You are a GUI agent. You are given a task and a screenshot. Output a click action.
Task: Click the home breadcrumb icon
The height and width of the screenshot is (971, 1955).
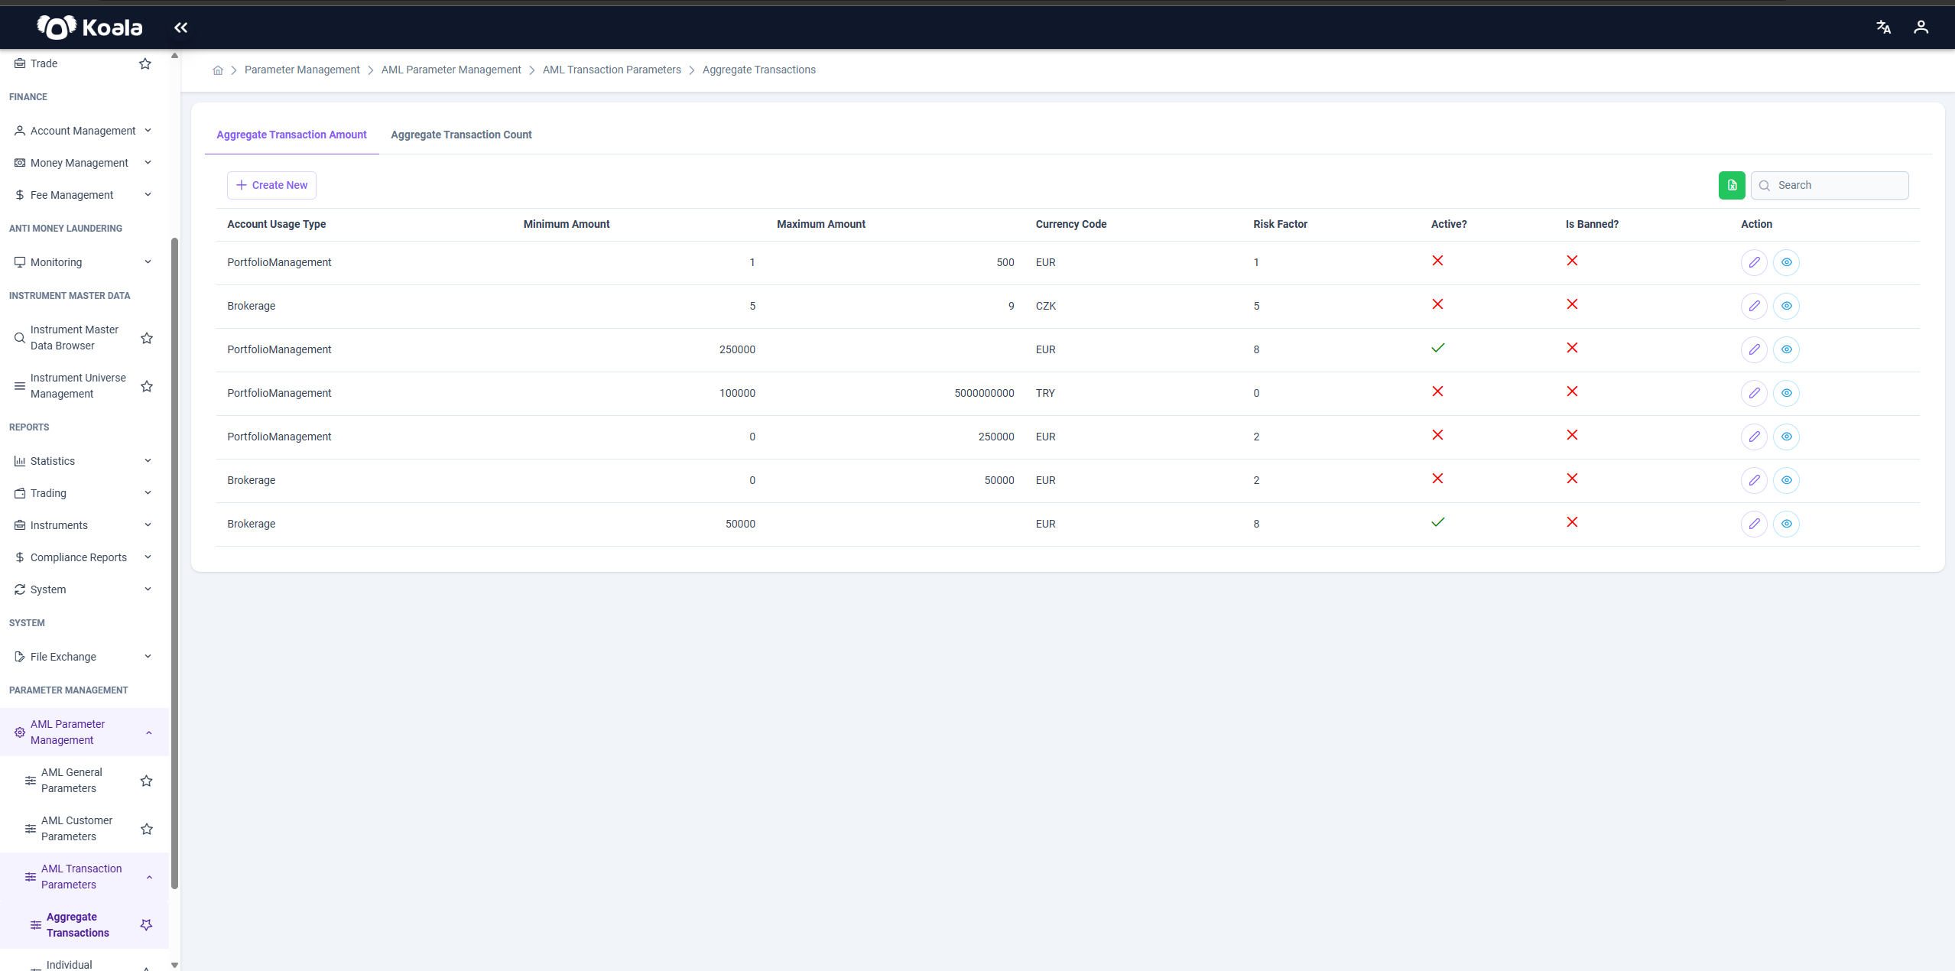[218, 70]
